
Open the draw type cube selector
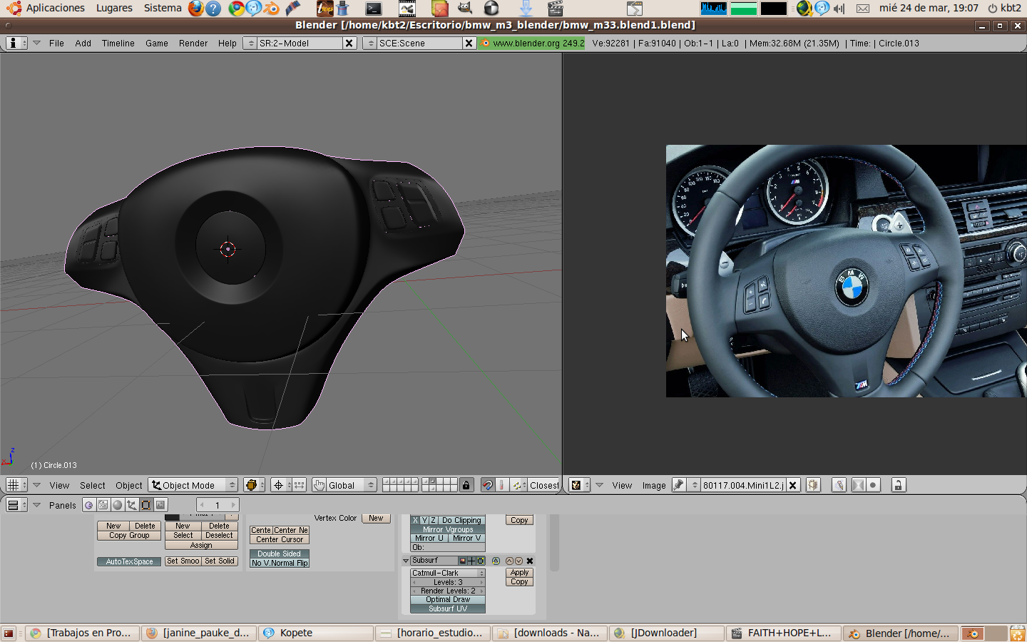click(x=254, y=485)
